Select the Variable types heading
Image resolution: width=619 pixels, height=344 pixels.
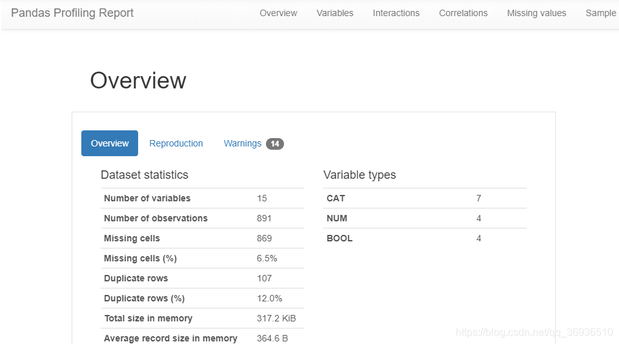360,174
